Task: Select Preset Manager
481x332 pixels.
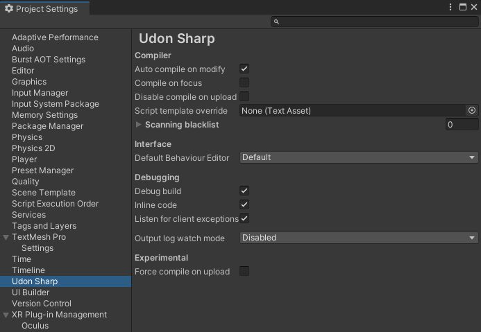Action: (42, 171)
